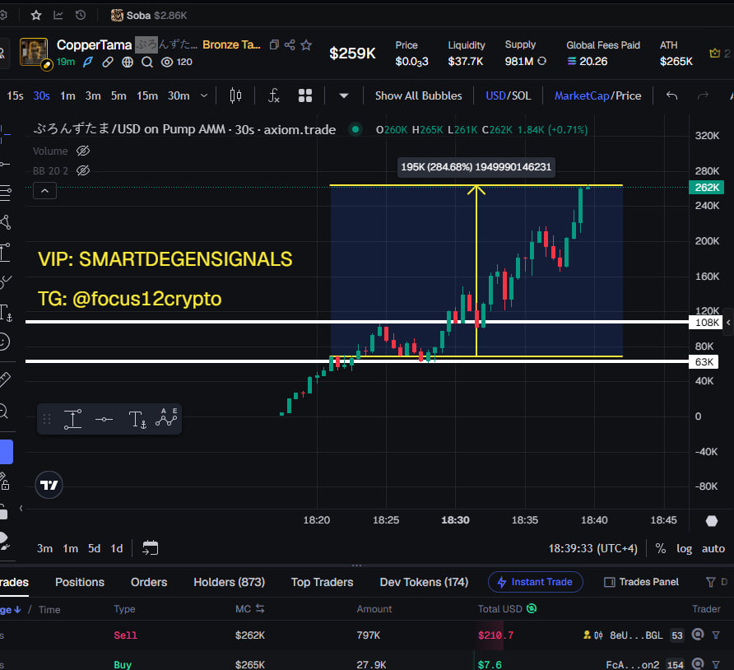Screen dimensions: 734x670
Task: Click the floating toolbar drag handle dots
Action: [47, 419]
